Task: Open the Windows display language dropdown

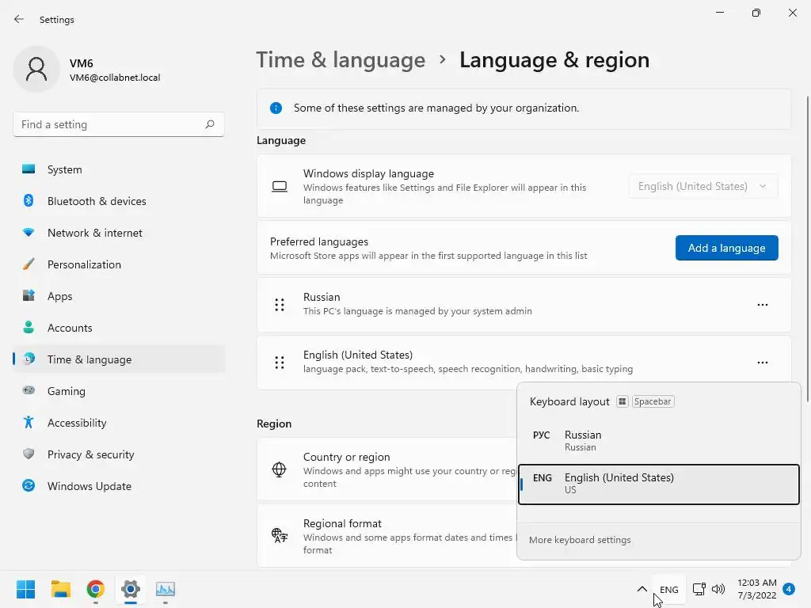Action: point(703,186)
